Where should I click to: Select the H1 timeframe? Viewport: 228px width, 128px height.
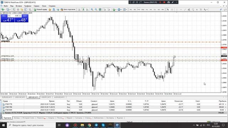click(147, 10)
